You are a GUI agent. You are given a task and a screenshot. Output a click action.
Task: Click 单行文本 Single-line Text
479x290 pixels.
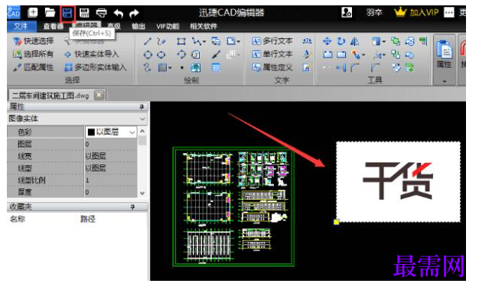[272, 54]
